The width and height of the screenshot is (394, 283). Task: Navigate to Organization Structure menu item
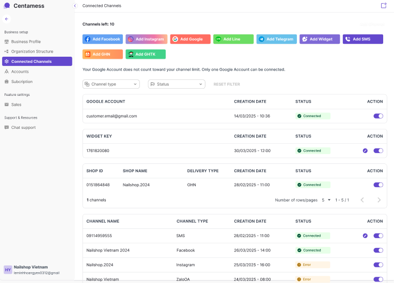click(32, 52)
